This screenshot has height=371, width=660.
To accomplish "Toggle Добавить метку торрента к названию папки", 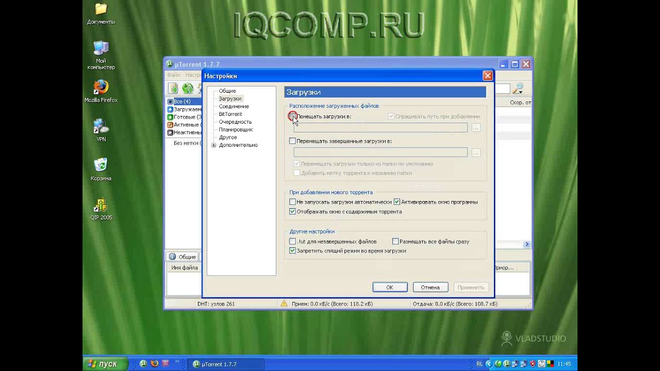I will (x=296, y=173).
